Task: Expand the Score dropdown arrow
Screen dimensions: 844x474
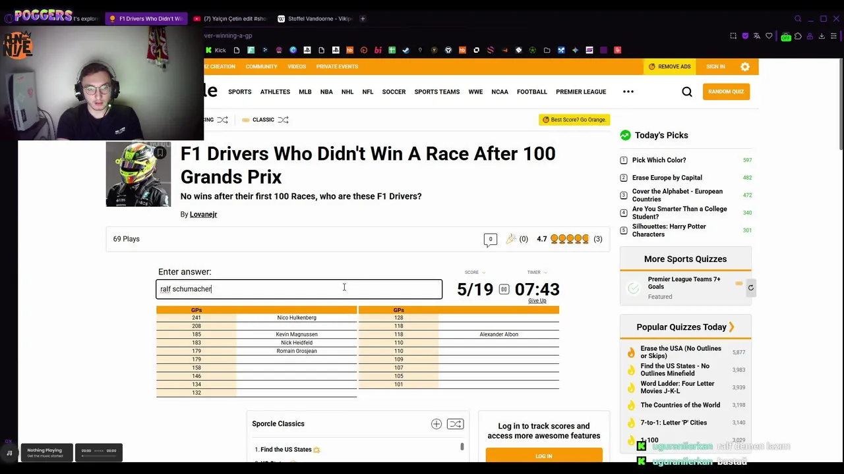Action: (483, 273)
